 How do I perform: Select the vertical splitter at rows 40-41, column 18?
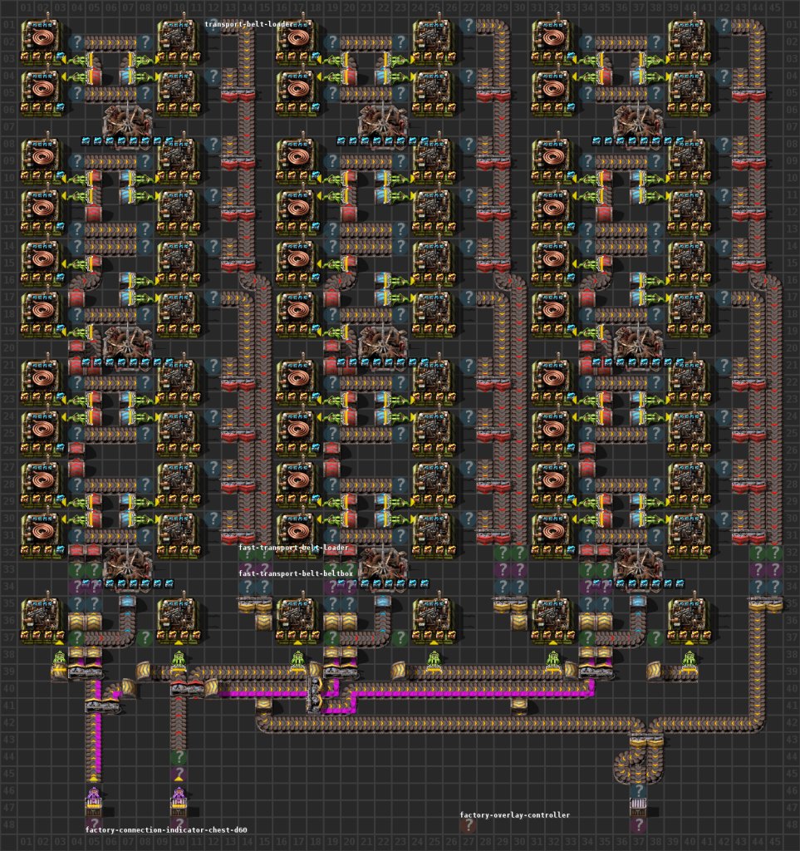[x=315, y=697]
